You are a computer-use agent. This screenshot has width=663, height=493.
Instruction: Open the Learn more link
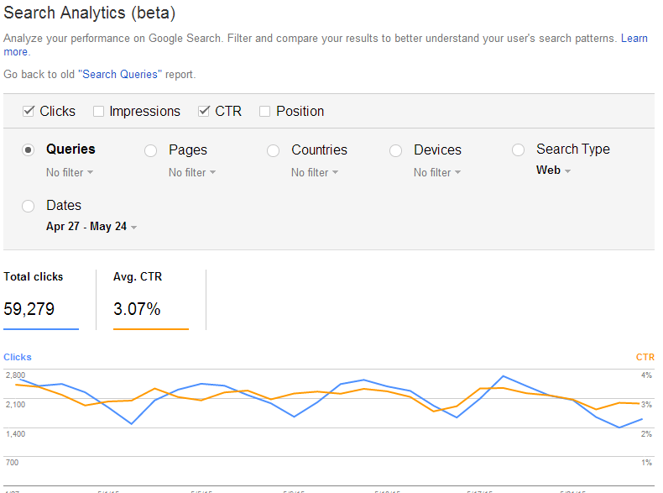[x=634, y=39]
